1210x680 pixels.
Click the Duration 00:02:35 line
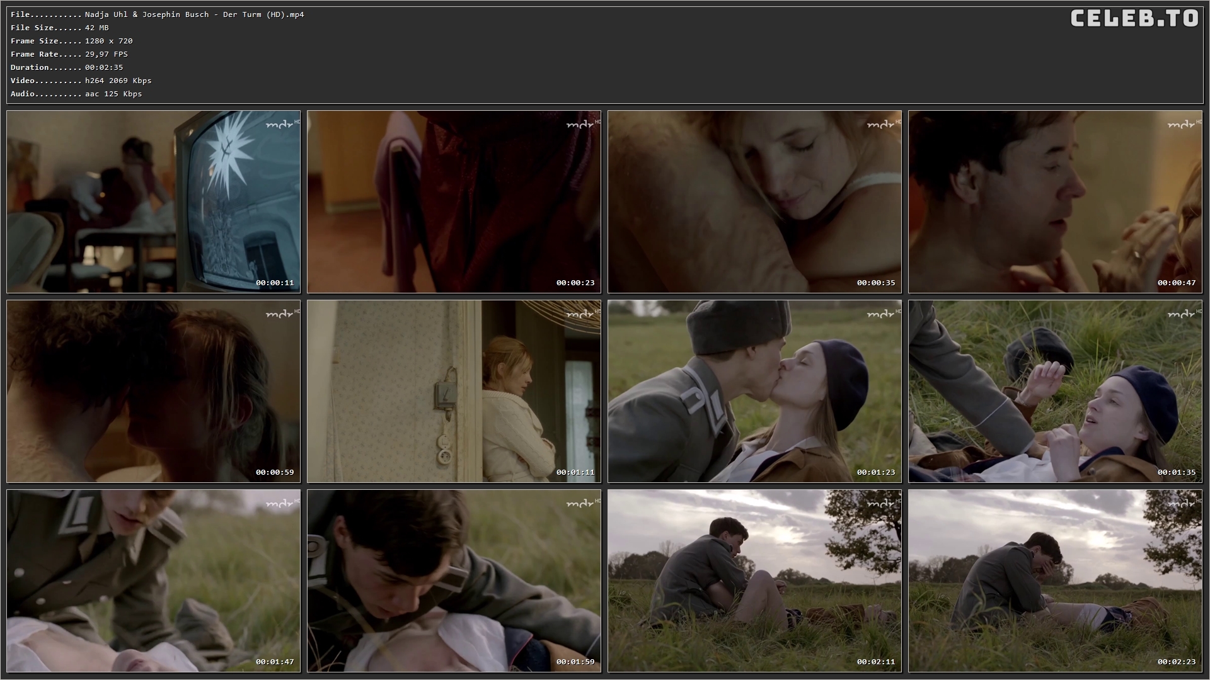click(67, 67)
